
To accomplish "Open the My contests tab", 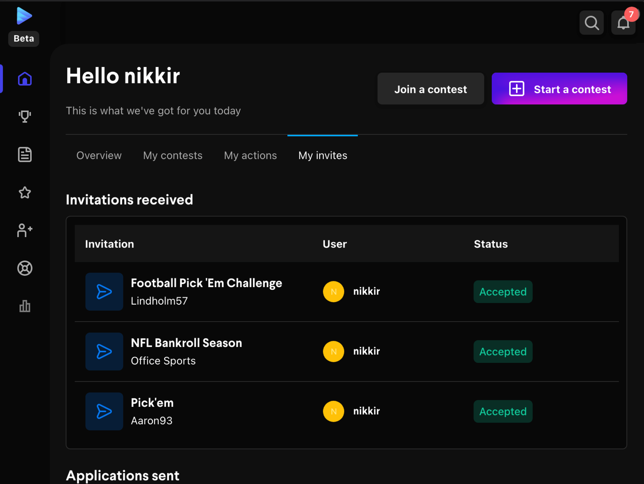I will point(173,155).
